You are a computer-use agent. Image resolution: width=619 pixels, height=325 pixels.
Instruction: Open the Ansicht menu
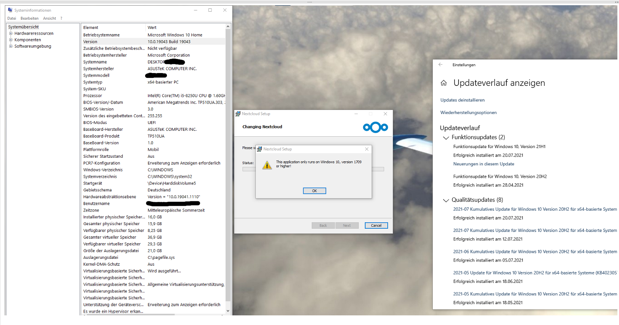[x=49, y=18]
